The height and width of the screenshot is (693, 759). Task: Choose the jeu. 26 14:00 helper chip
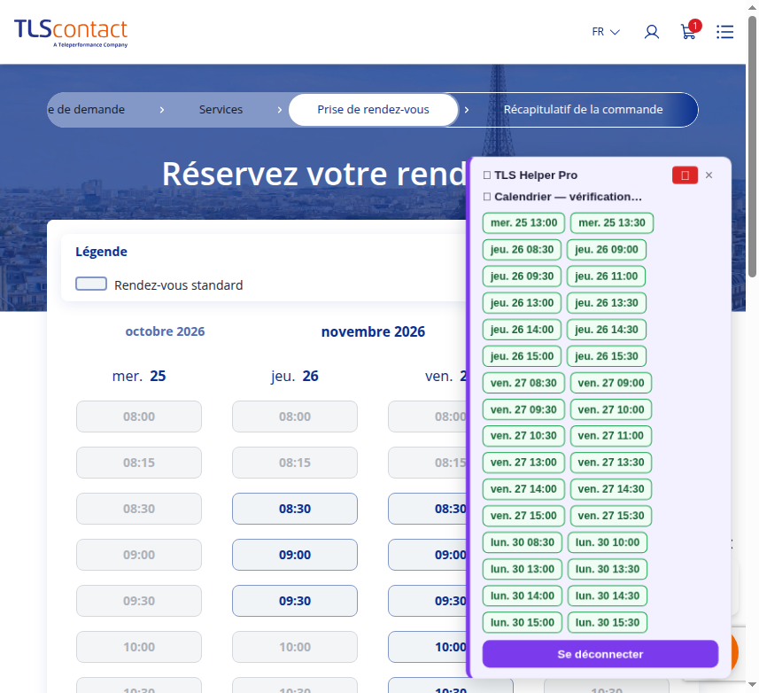pos(522,330)
